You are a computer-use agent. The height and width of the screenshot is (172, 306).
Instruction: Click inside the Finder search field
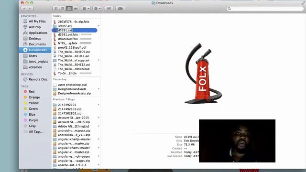point(265,9)
